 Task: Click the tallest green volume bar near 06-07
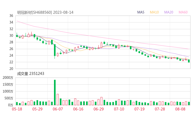(x=55, y=93)
